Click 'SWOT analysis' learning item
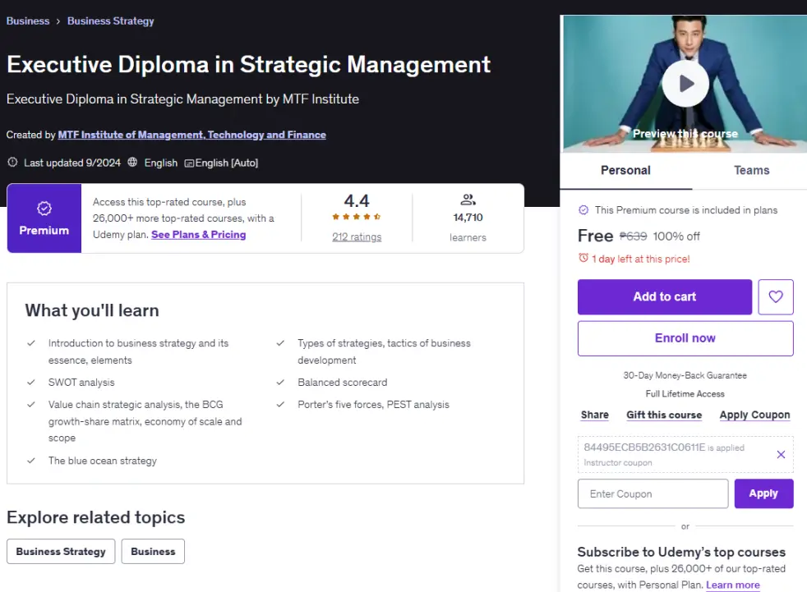The width and height of the screenshot is (807, 592). pyautogui.click(x=81, y=383)
